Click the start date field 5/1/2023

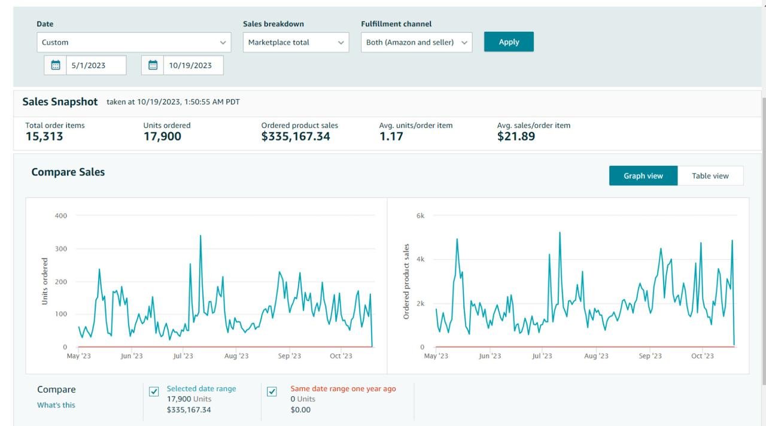coord(96,65)
